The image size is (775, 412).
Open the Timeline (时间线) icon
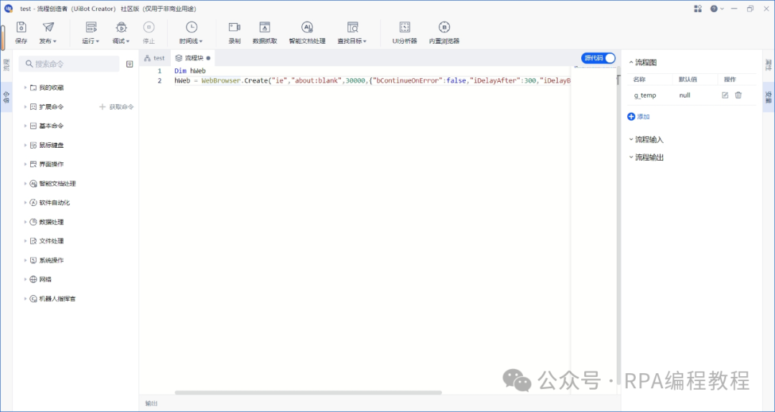click(x=192, y=27)
